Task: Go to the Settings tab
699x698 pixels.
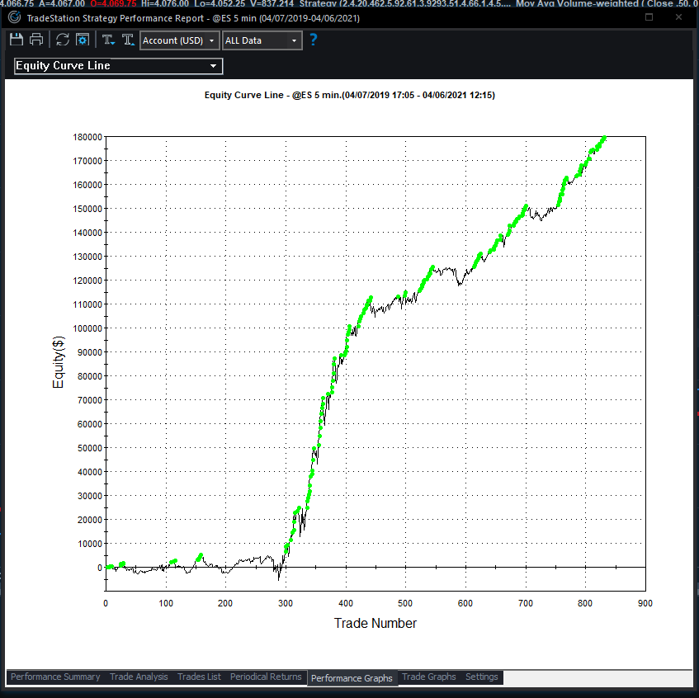Action: (x=481, y=677)
